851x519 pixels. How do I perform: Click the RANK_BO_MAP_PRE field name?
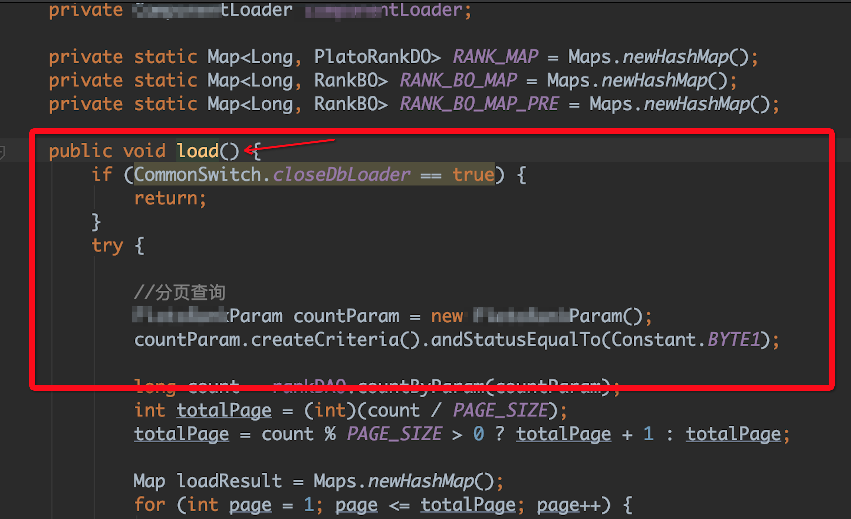[479, 104]
